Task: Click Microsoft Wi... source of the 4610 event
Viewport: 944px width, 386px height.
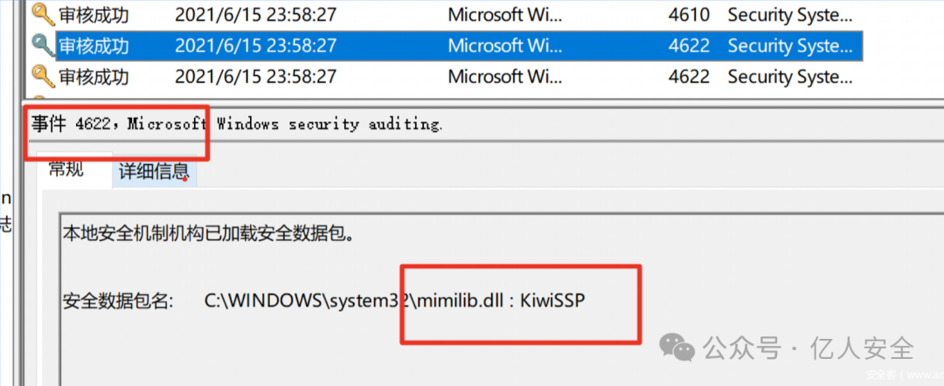Action: point(506,15)
